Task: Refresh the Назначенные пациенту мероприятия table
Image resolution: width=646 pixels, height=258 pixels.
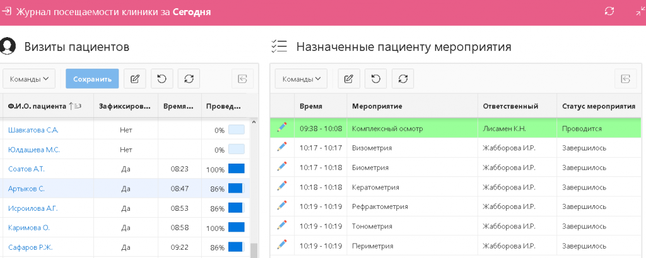Action: pos(402,79)
